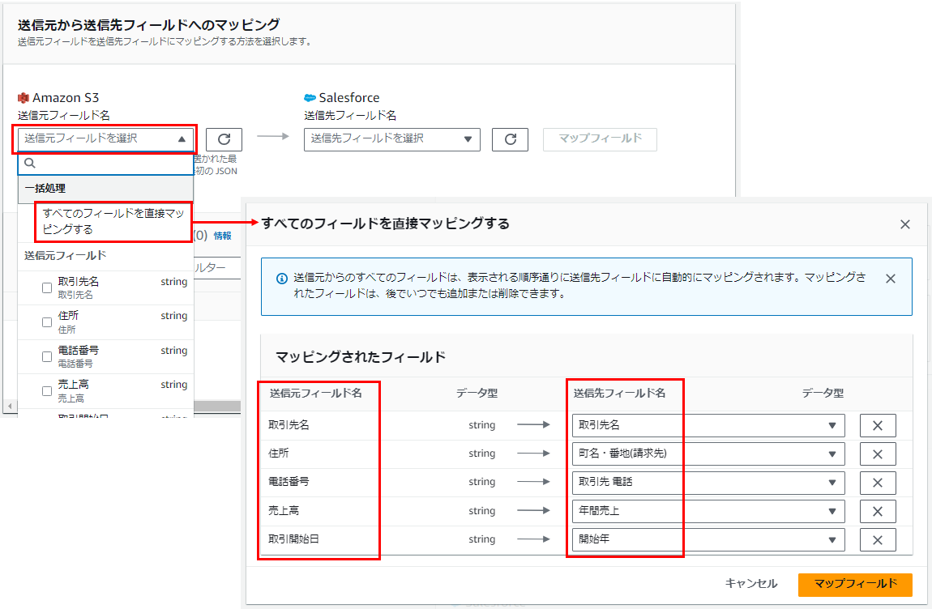Click the Amazon S3 logo icon
Image resolution: width=932 pixels, height=609 pixels.
[x=24, y=97]
